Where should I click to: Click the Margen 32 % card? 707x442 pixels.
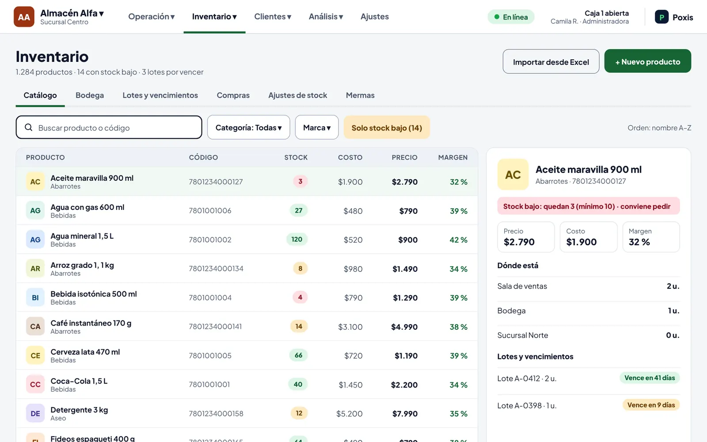(651, 237)
